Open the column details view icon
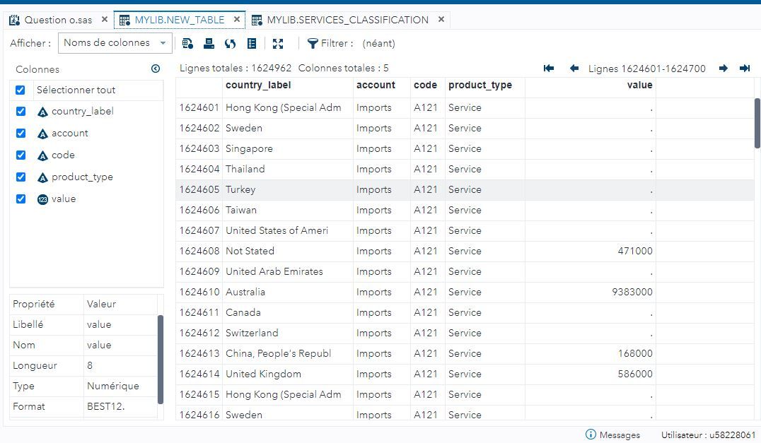 point(252,43)
